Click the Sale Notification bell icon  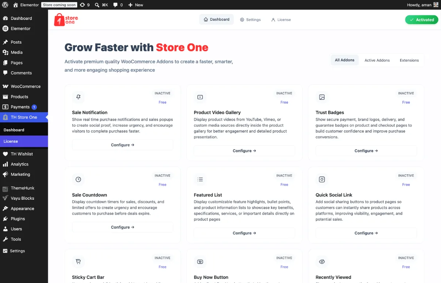[x=78, y=97]
